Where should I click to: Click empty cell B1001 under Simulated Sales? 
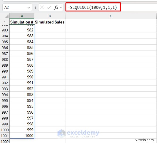(x=50, y=136)
